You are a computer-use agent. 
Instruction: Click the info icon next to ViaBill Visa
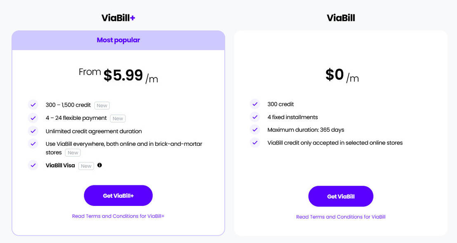tap(99, 166)
